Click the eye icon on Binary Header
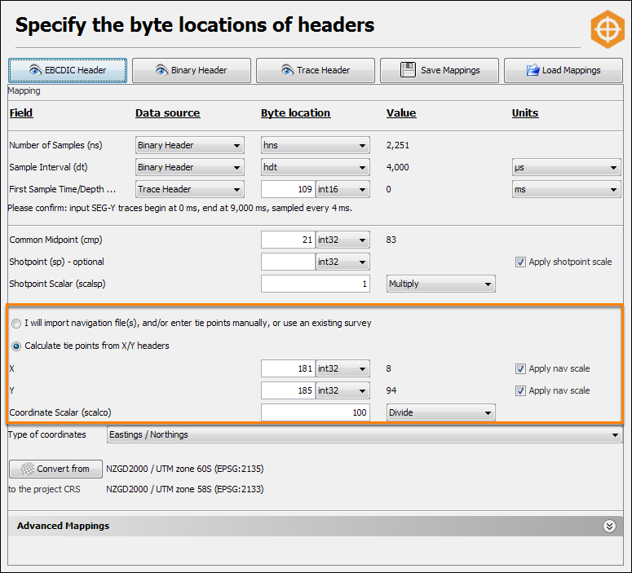The width and height of the screenshot is (632, 573). coord(161,70)
